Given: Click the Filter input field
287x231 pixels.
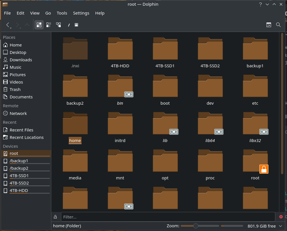Looking at the screenshot, I should click(x=168, y=217).
